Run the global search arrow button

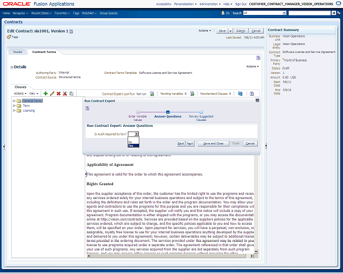[x=333, y=13]
